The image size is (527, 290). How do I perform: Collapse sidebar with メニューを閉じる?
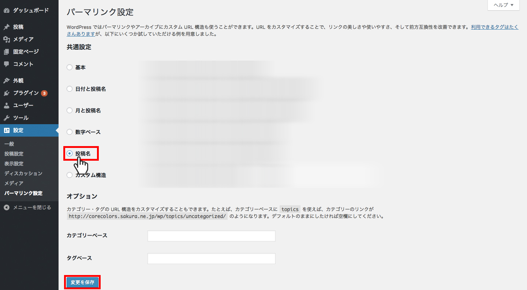click(x=29, y=207)
